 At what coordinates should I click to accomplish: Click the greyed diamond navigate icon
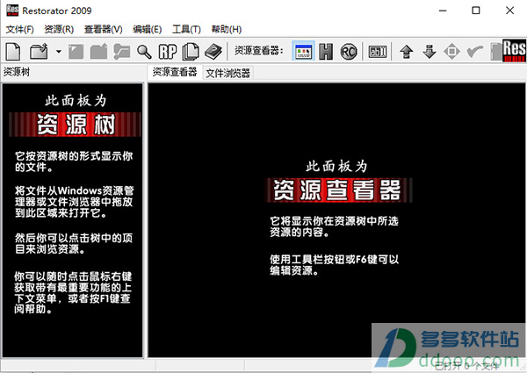[x=451, y=52]
